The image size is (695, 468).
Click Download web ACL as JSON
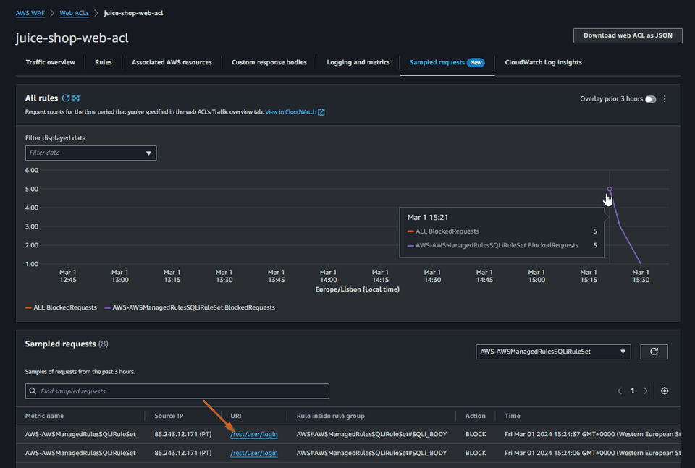click(627, 35)
